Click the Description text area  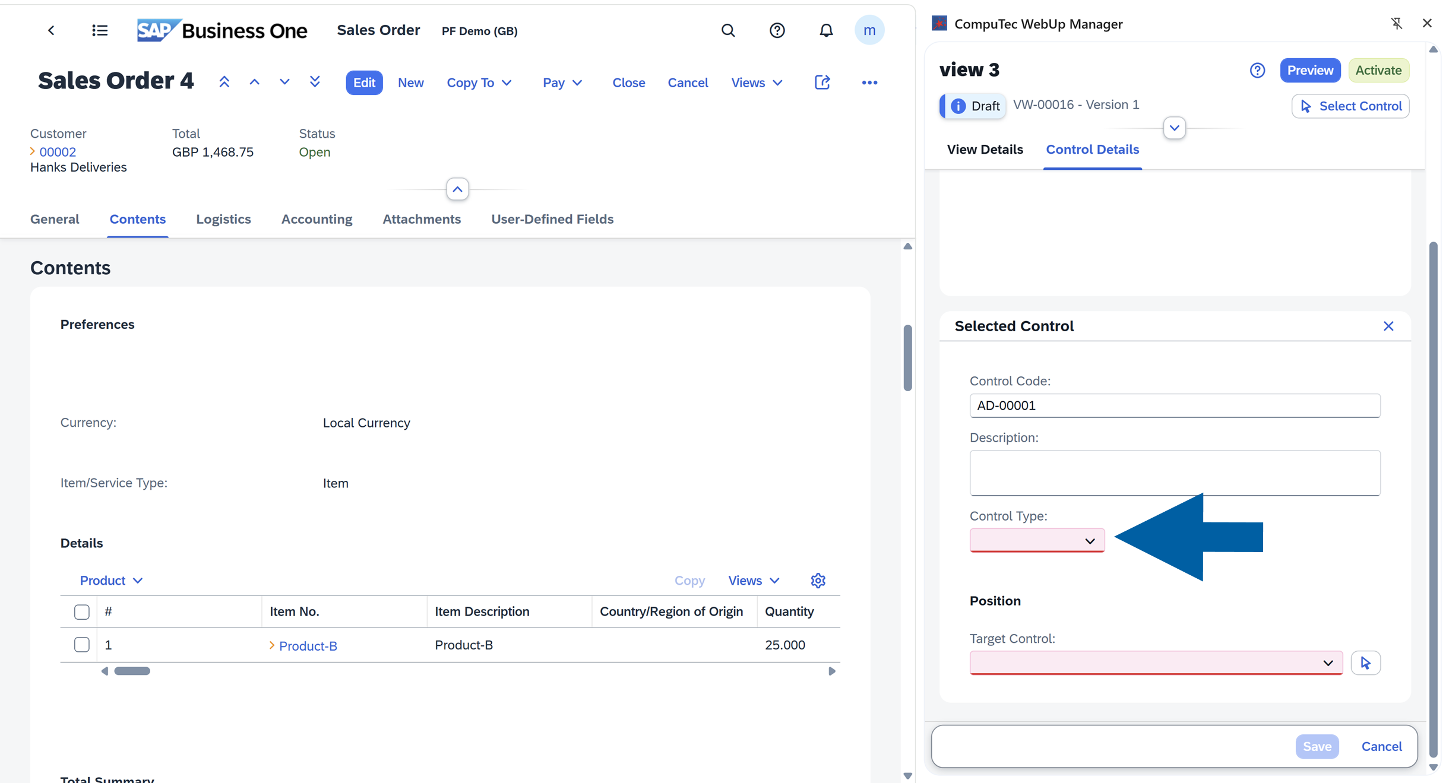click(1175, 473)
